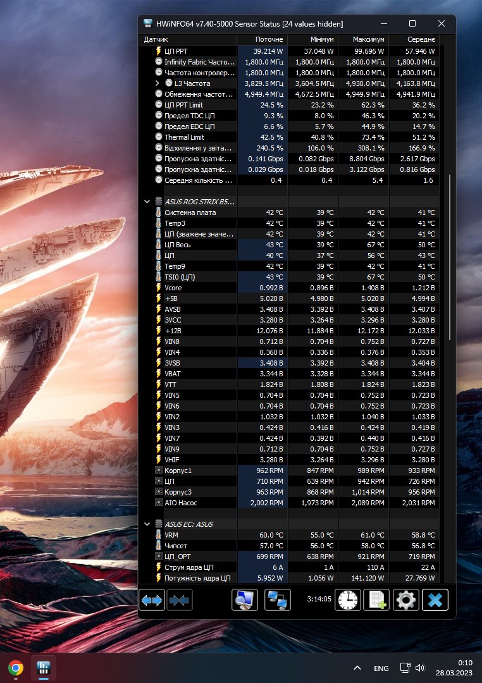The width and height of the screenshot is (482, 683).
Task: Open the remote network computers icon
Action: click(278, 600)
